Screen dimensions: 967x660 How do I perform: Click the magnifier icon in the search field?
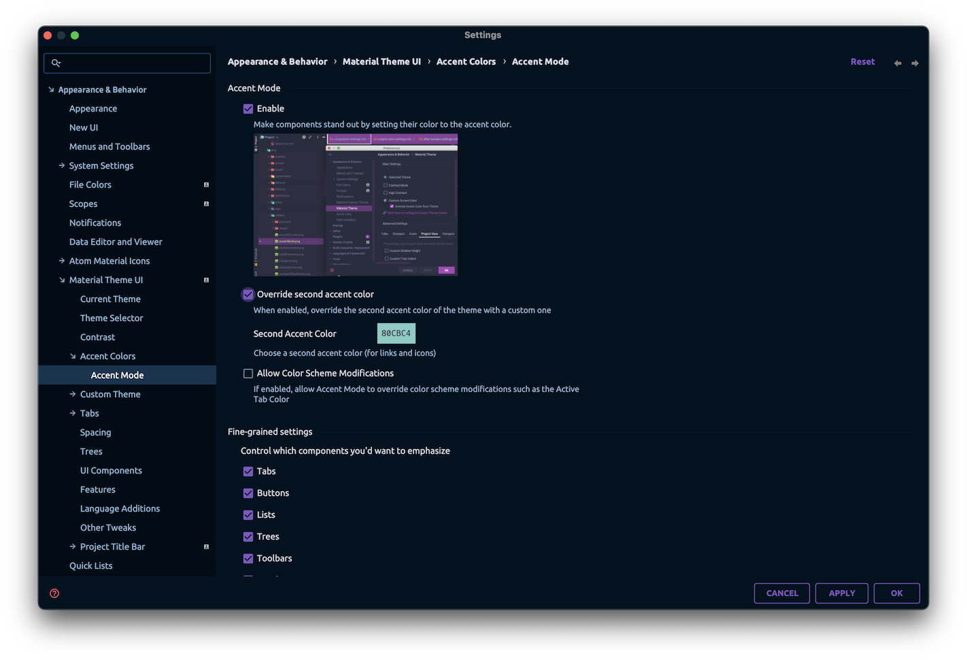(56, 63)
